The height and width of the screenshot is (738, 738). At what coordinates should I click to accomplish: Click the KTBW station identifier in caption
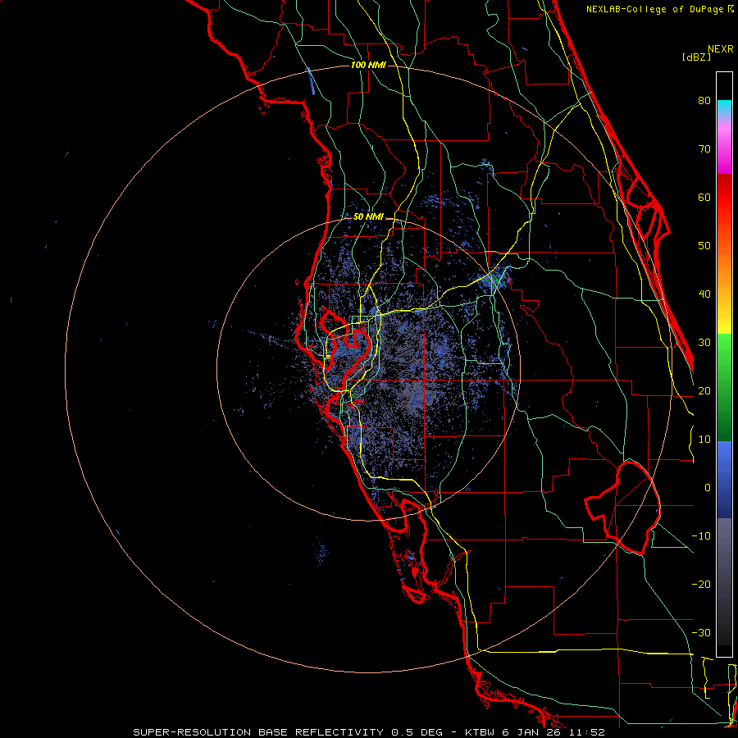click(481, 732)
